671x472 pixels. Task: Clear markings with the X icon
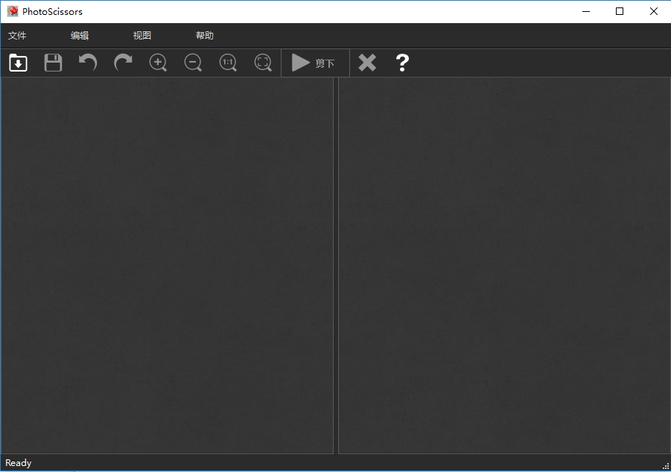pos(366,63)
